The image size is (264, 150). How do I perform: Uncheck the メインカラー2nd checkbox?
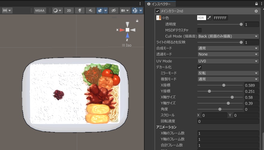tap(157, 11)
